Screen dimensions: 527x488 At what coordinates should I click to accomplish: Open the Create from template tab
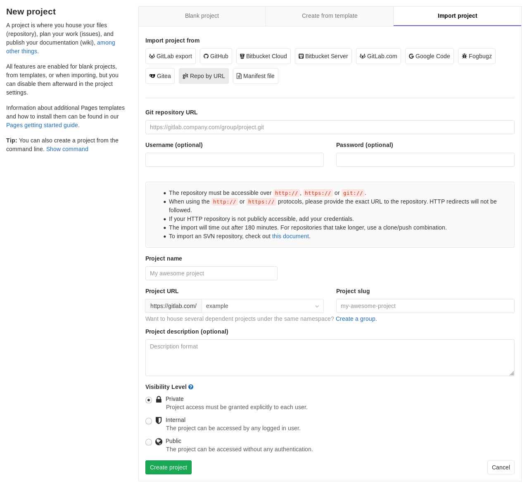click(x=330, y=16)
